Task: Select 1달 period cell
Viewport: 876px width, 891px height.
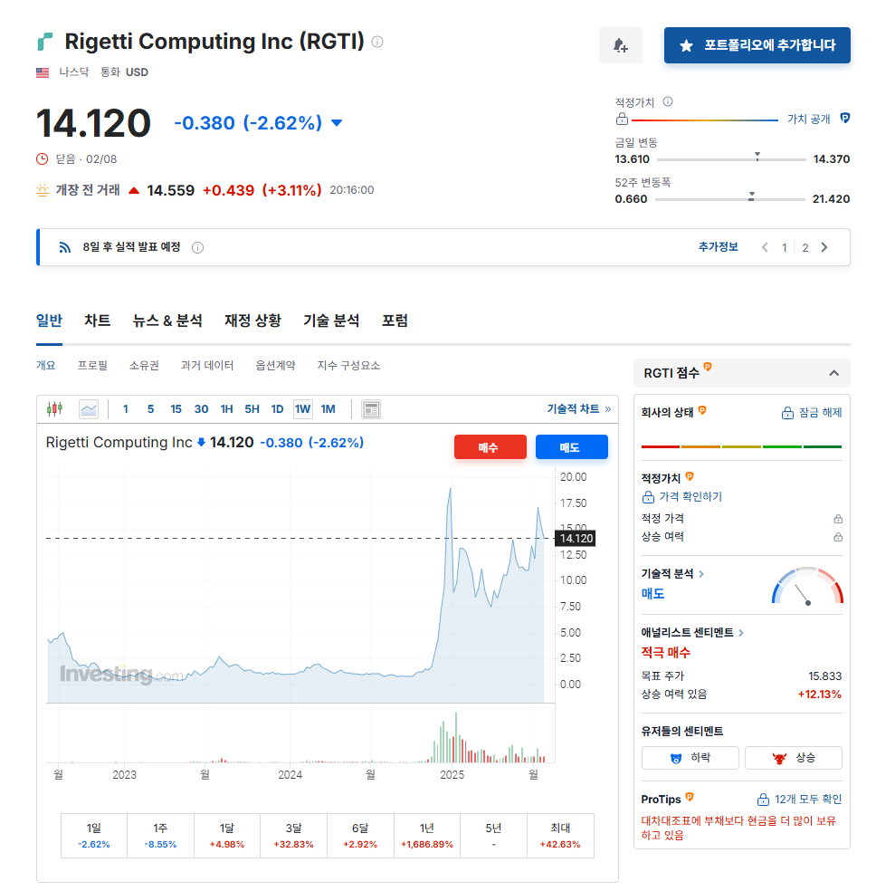Action: click(227, 835)
